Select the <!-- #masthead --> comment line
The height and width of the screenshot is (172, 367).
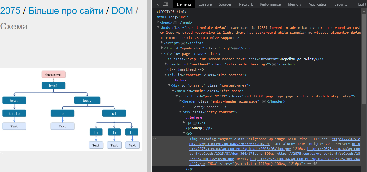[x=185, y=70]
